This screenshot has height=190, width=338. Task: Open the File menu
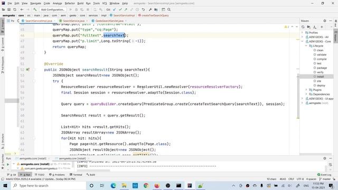coord(10,3)
